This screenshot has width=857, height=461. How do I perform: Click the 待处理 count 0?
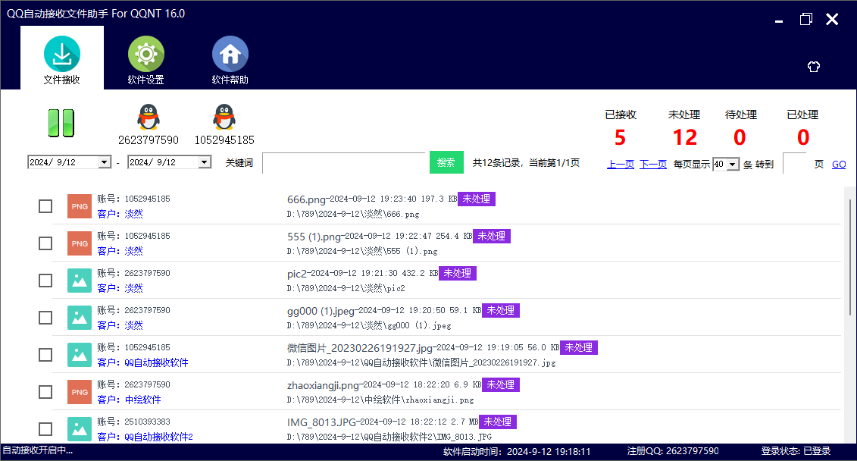point(740,137)
